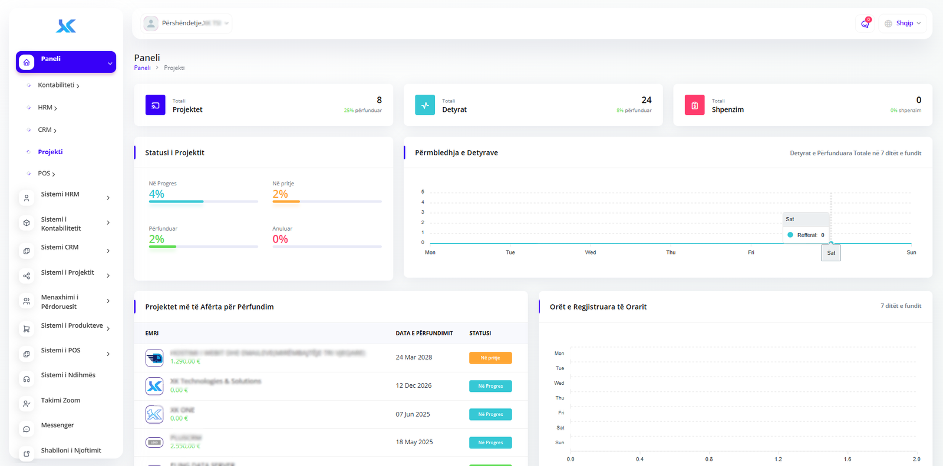Image resolution: width=943 pixels, height=466 pixels.
Task: Collapse the Paneli menu chevron
Action: [110, 63]
